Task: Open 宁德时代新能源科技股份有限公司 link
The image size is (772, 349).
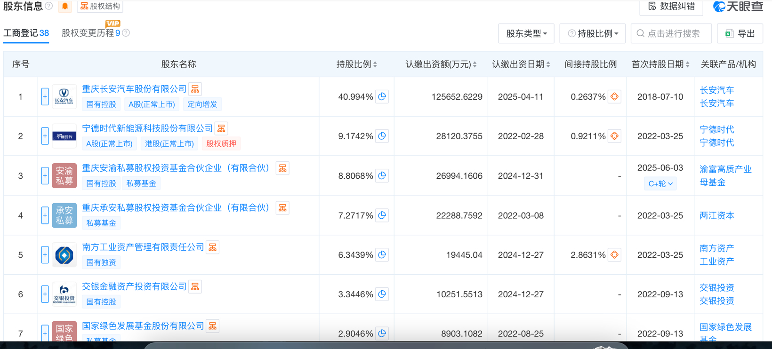Action: coord(147,128)
